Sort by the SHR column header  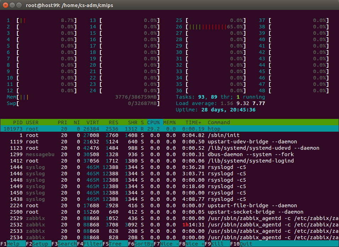133,122
